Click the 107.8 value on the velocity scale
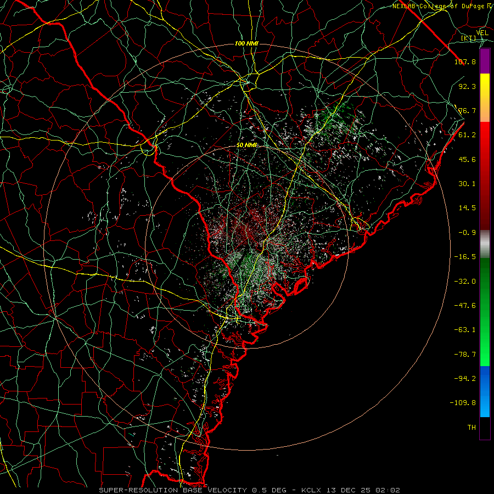The image size is (494, 494). click(465, 61)
